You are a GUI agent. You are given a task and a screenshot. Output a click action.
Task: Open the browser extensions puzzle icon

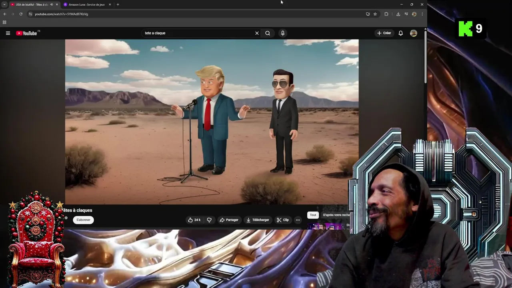(386, 14)
